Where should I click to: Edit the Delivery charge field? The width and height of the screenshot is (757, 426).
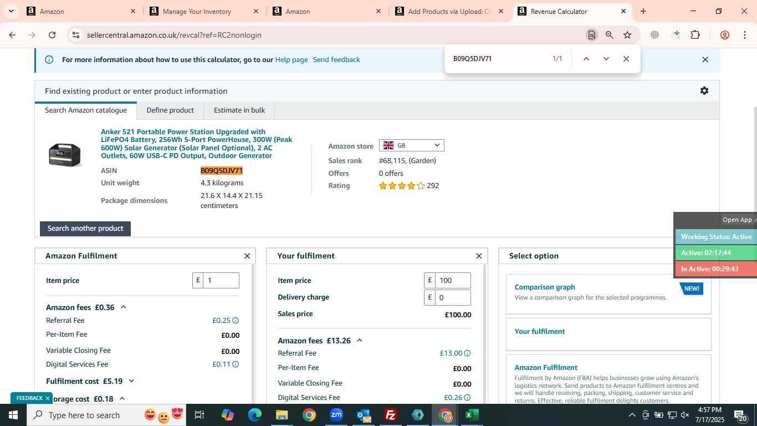[x=453, y=297]
